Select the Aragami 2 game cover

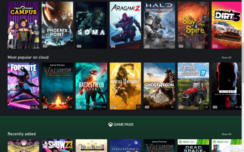[125, 25]
